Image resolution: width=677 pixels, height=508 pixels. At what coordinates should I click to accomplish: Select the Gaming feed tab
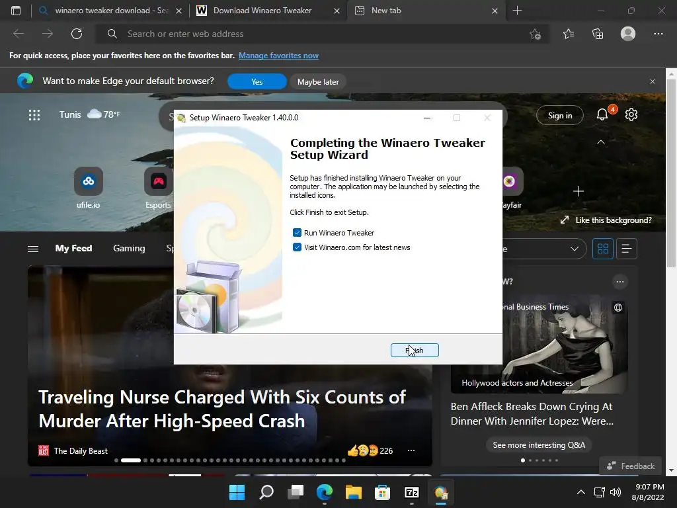click(x=129, y=249)
